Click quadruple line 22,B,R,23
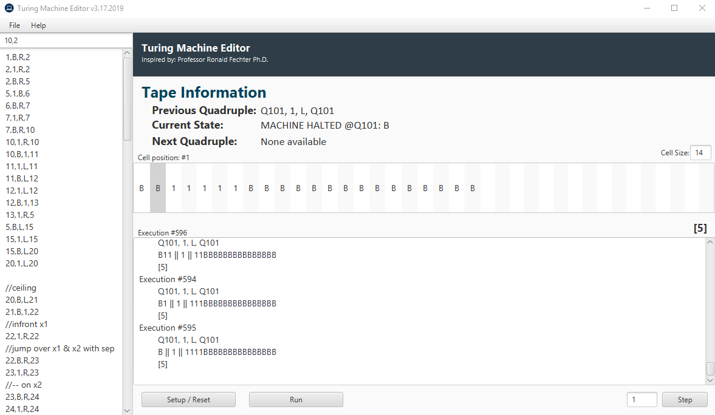This screenshot has width=715, height=415. 22,360
